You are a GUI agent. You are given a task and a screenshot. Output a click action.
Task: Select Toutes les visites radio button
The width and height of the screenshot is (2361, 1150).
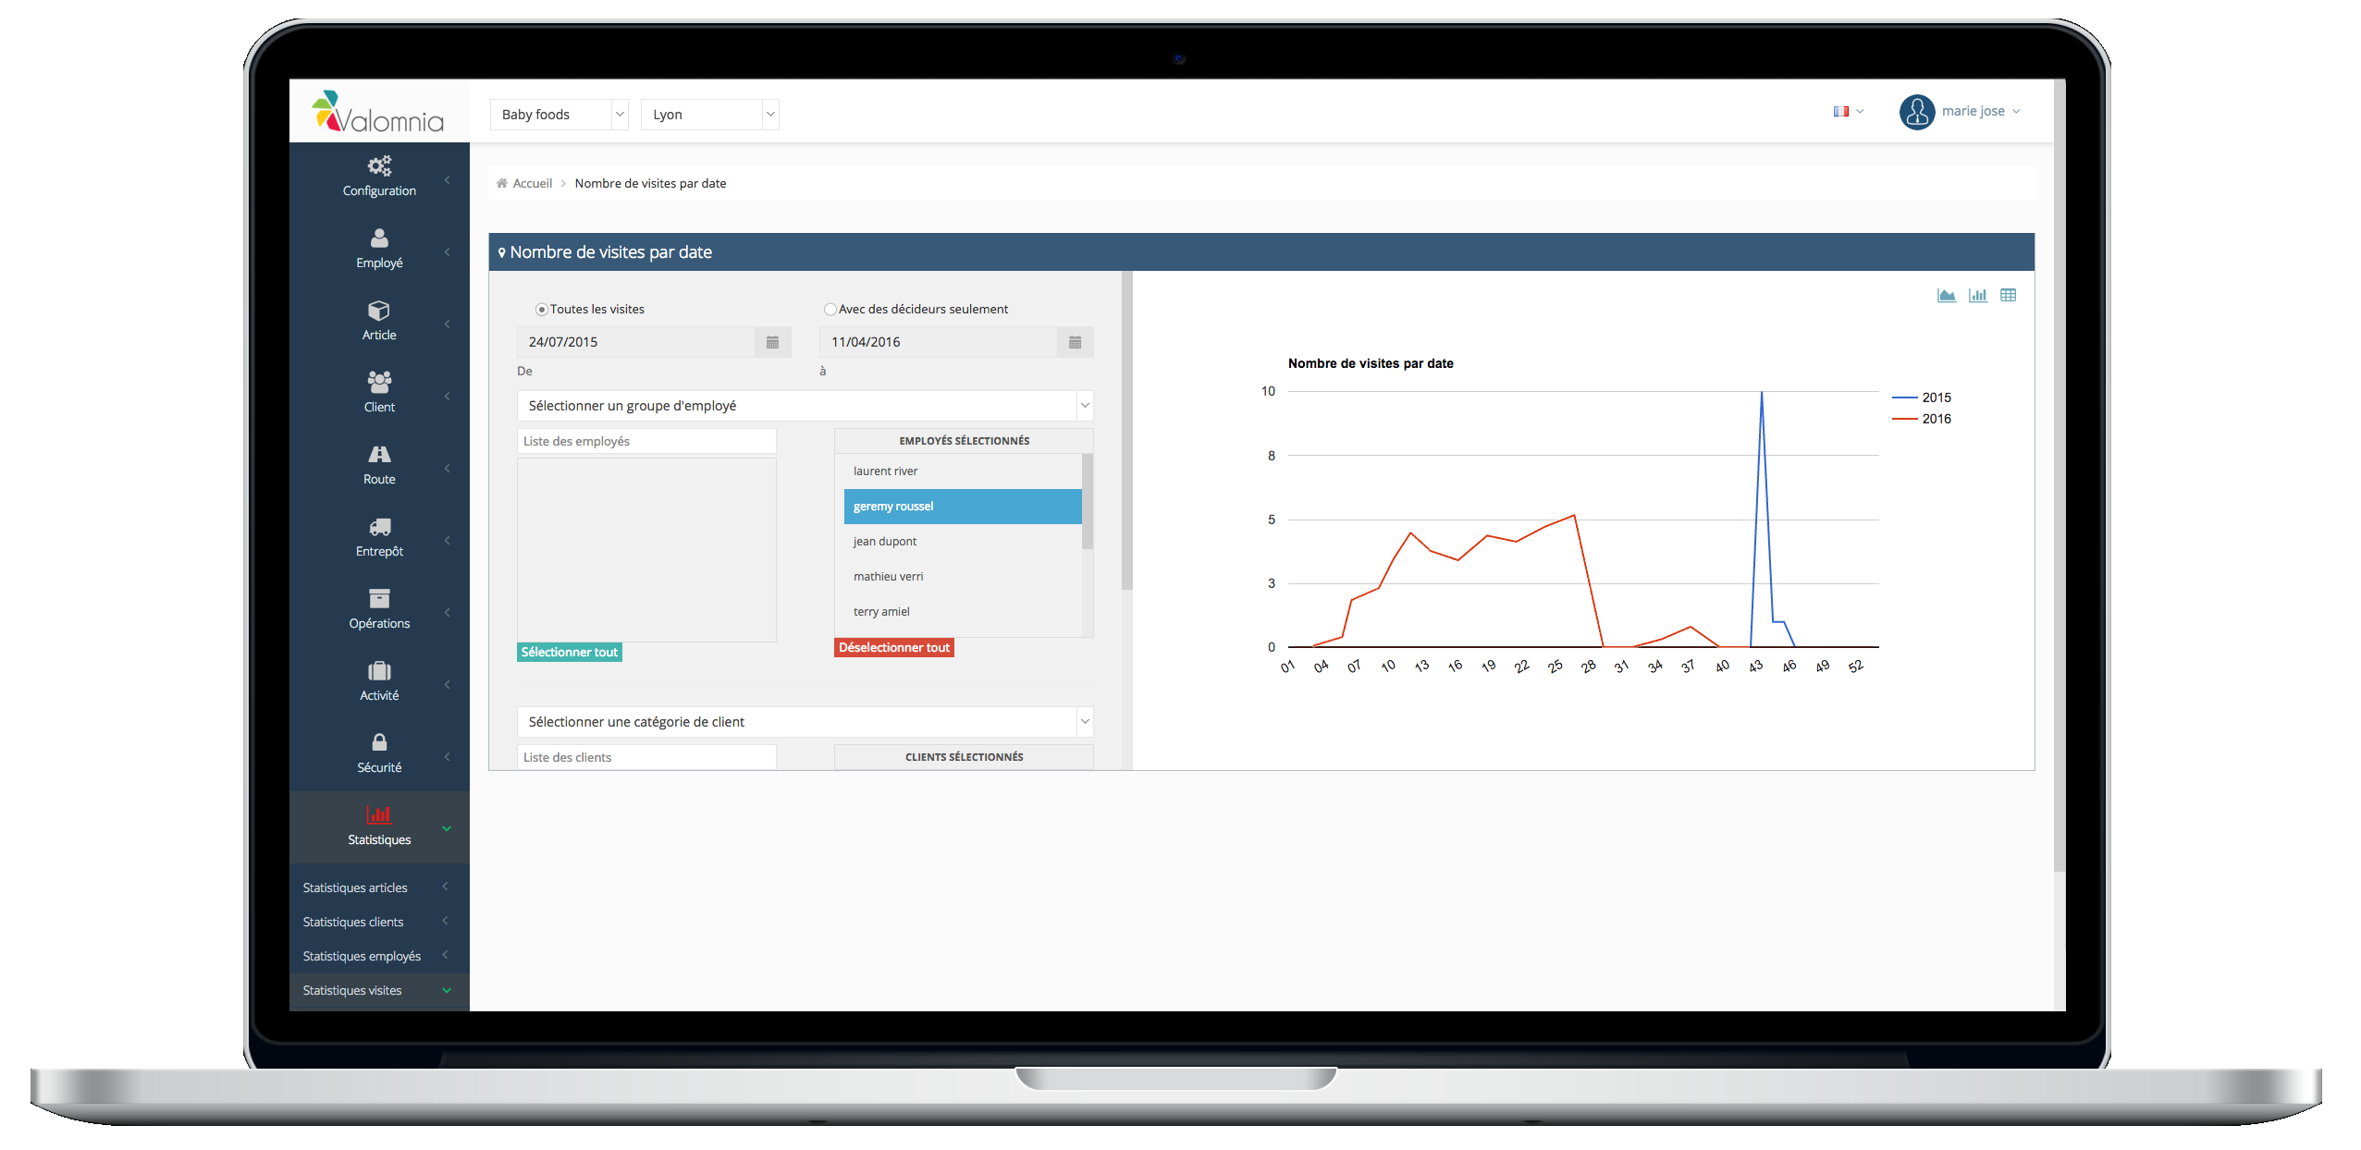coord(542,310)
